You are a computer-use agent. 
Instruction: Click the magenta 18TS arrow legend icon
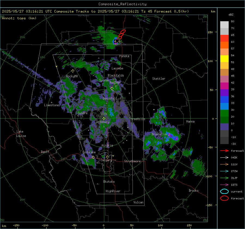[224, 185]
